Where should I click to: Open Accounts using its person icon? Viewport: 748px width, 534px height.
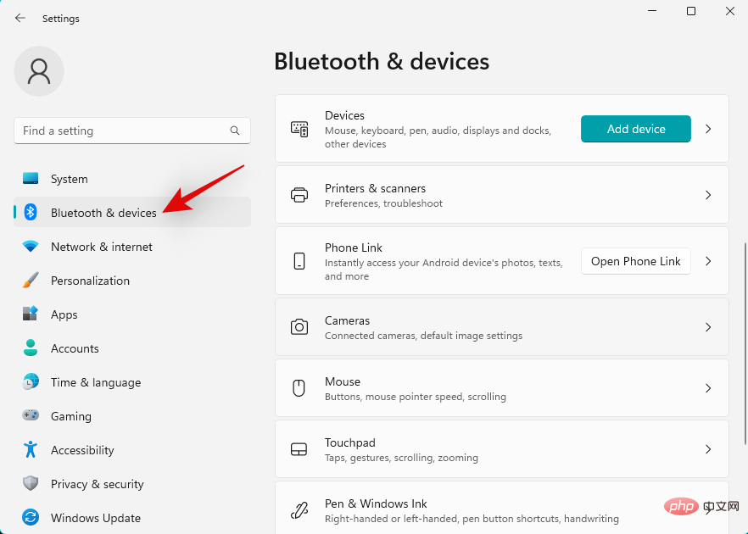pos(31,348)
